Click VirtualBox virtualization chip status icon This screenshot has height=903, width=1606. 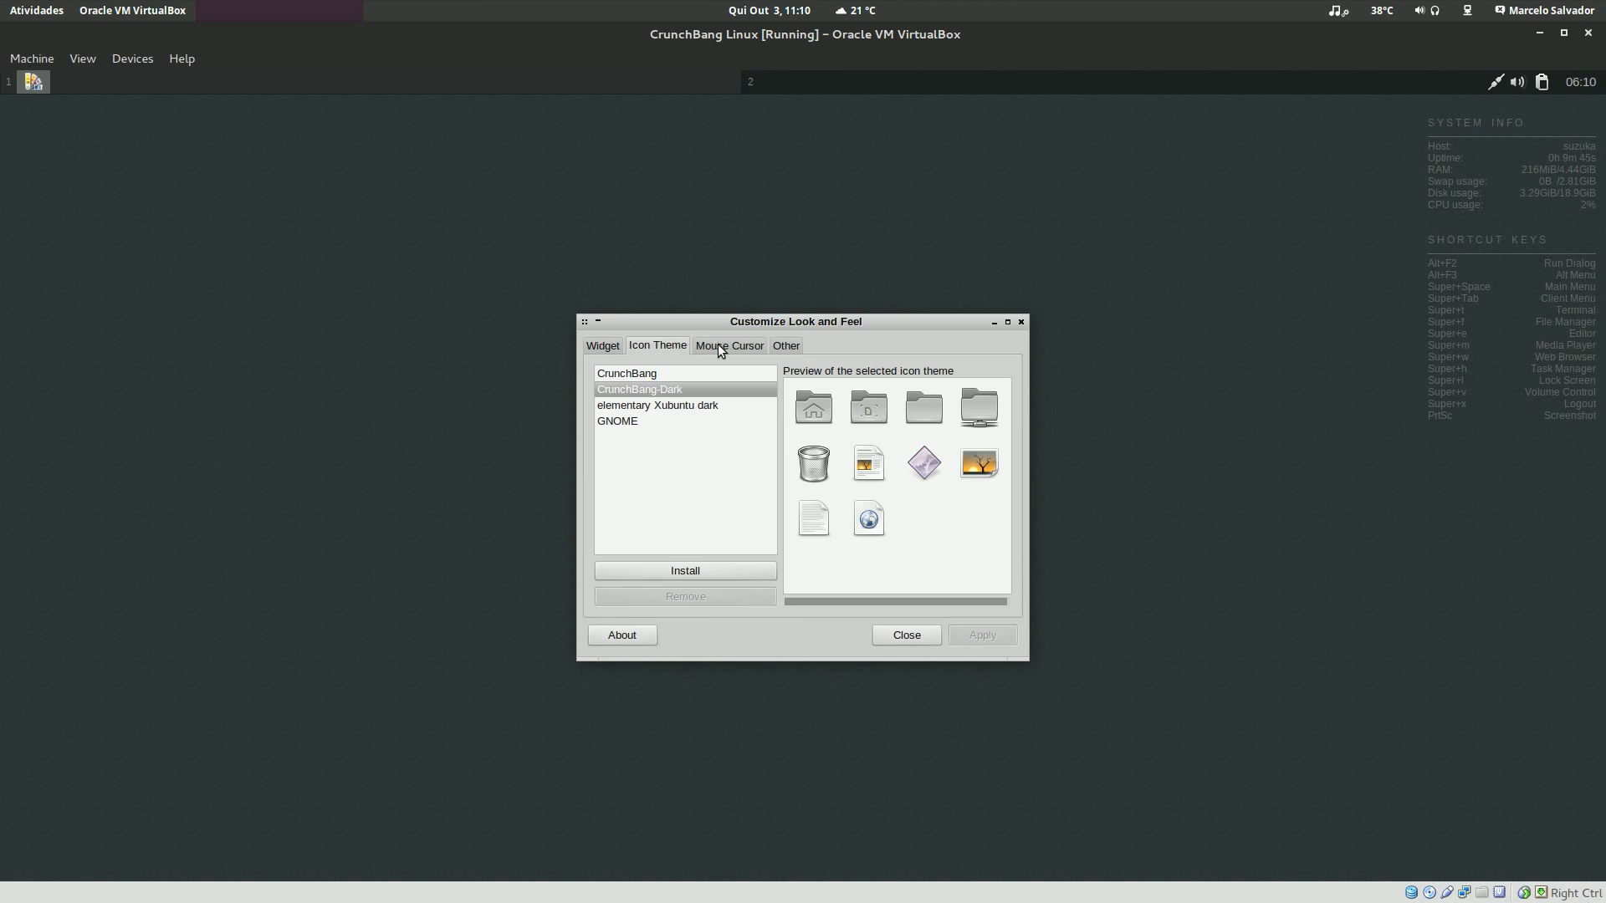coord(1499,892)
